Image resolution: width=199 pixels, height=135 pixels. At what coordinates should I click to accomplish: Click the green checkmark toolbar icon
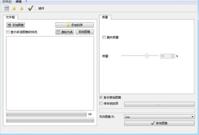tap(31, 8)
